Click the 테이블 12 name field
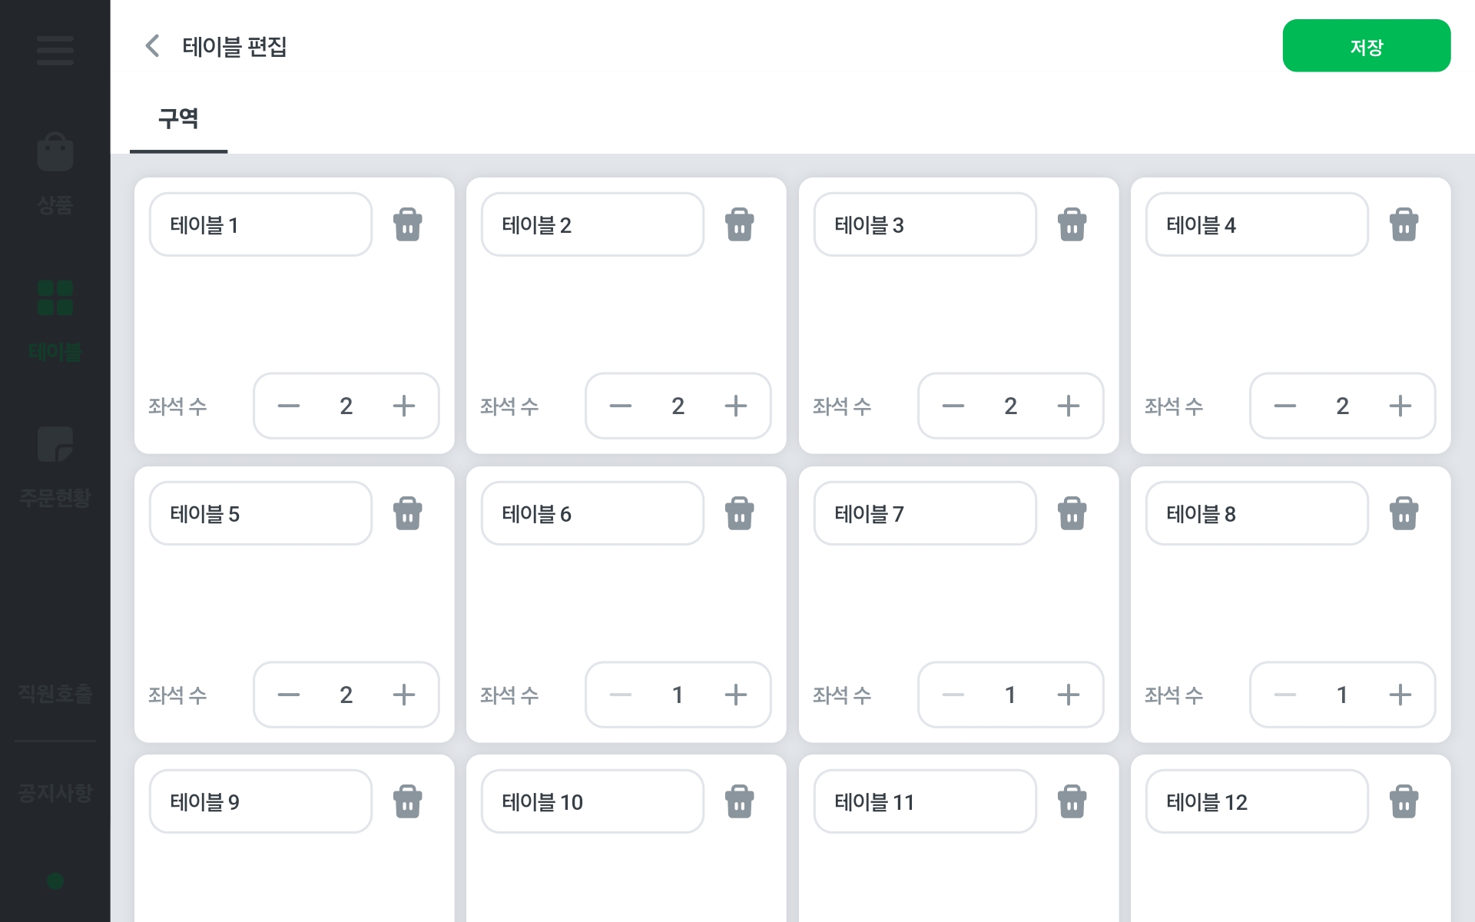Screen dimensions: 1475x922 (1256, 802)
